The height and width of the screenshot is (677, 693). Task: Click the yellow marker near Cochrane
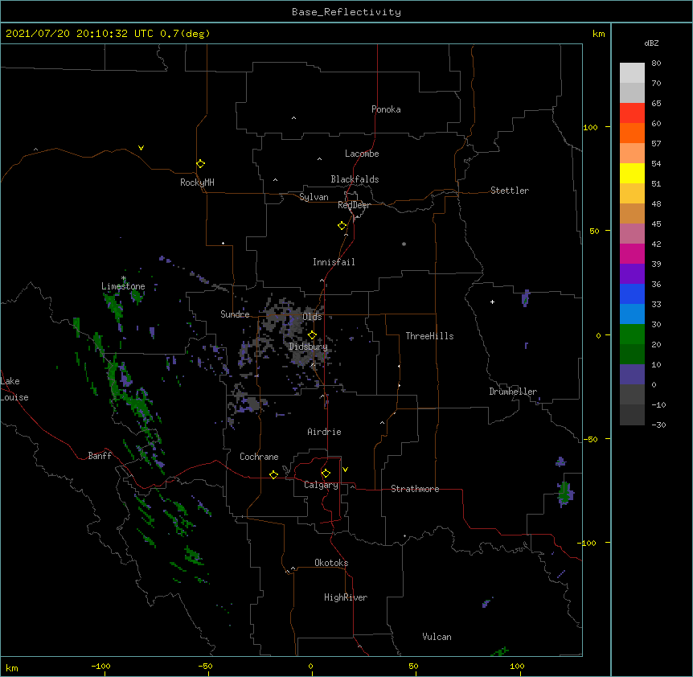pyautogui.click(x=273, y=474)
